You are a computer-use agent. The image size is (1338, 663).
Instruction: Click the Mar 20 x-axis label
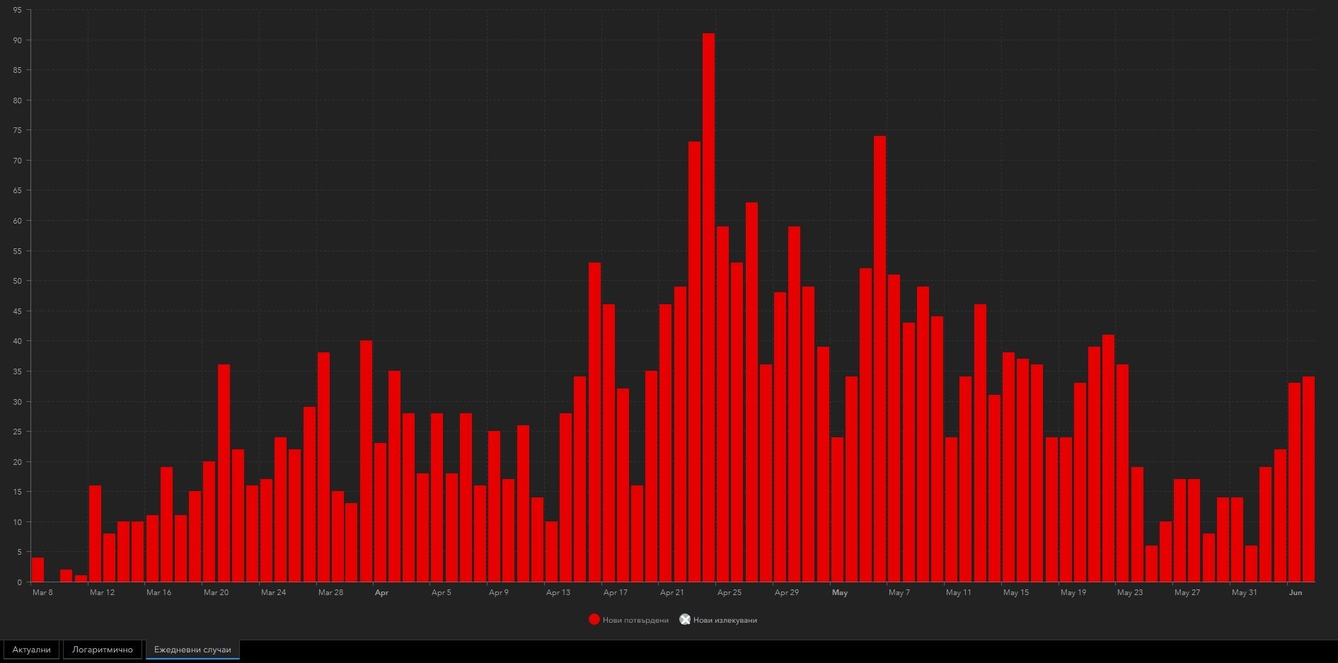[216, 592]
